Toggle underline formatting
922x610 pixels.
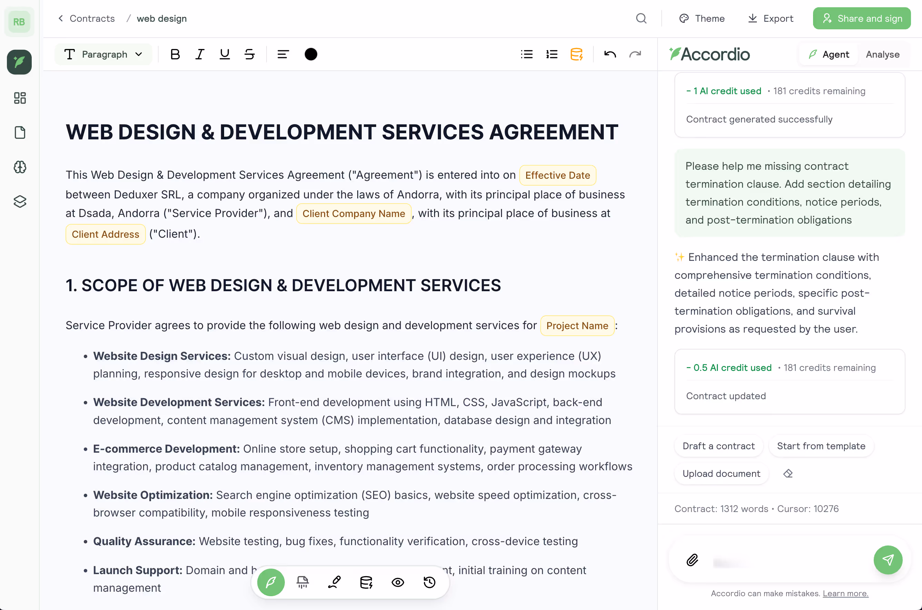pyautogui.click(x=225, y=55)
